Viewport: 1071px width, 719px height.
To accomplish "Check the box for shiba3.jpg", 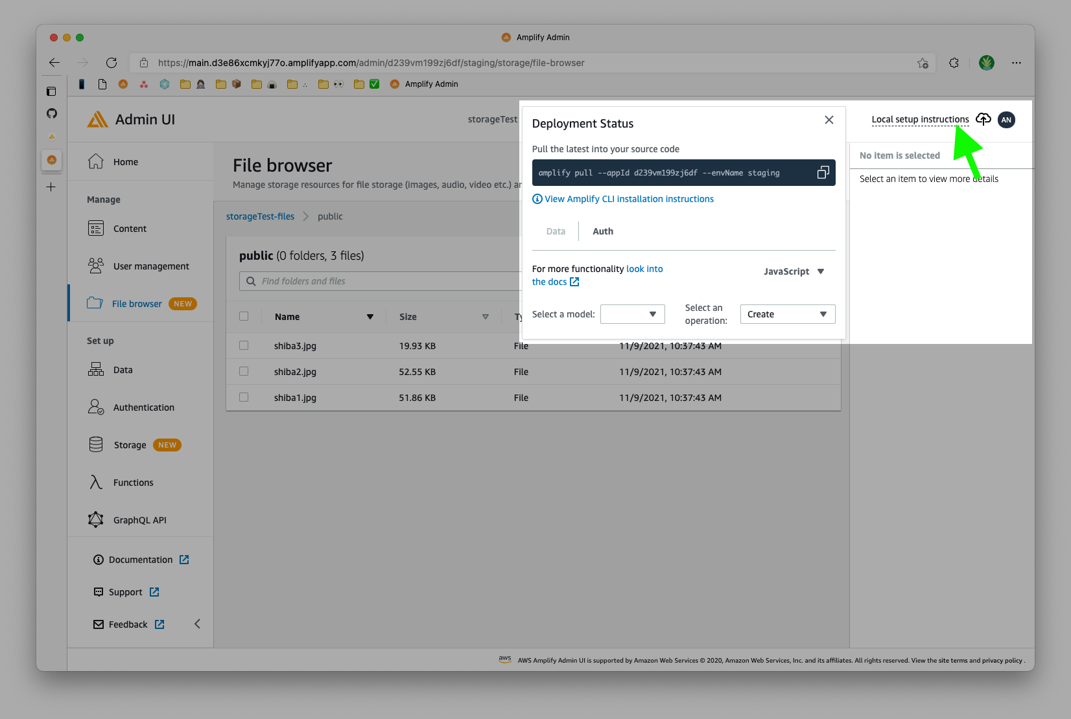I will tap(244, 345).
